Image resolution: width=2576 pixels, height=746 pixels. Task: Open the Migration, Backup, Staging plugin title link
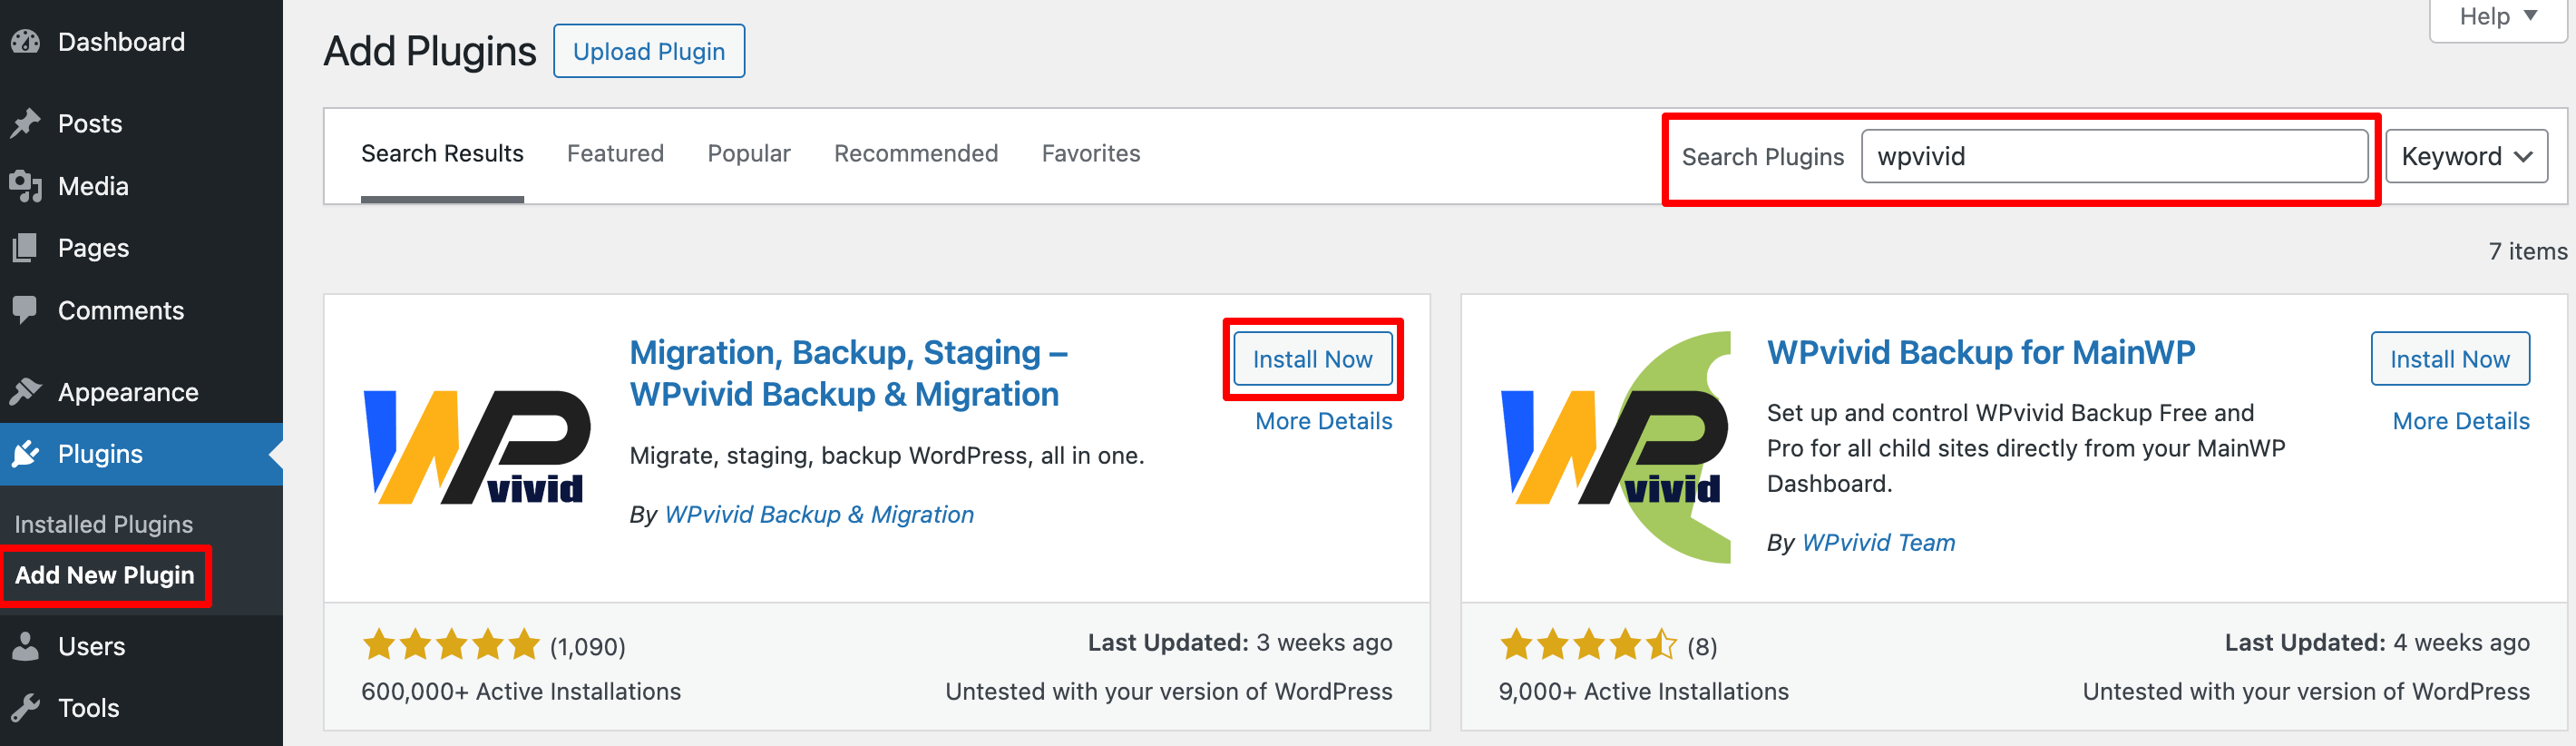(x=848, y=373)
